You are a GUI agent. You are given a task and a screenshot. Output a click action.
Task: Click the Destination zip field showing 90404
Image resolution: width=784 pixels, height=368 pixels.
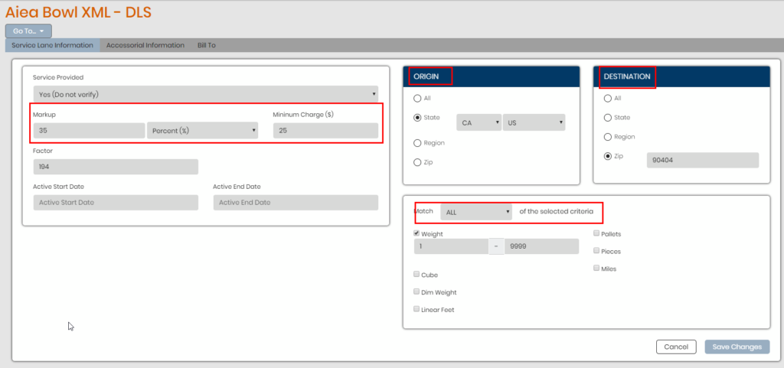pos(703,161)
